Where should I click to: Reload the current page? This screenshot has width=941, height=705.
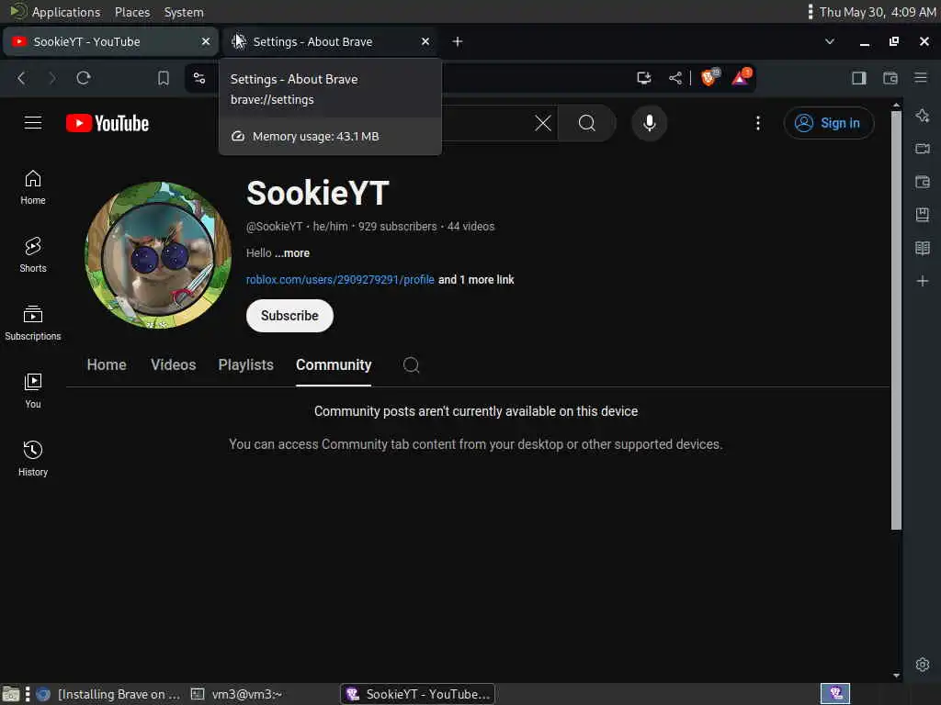click(84, 78)
